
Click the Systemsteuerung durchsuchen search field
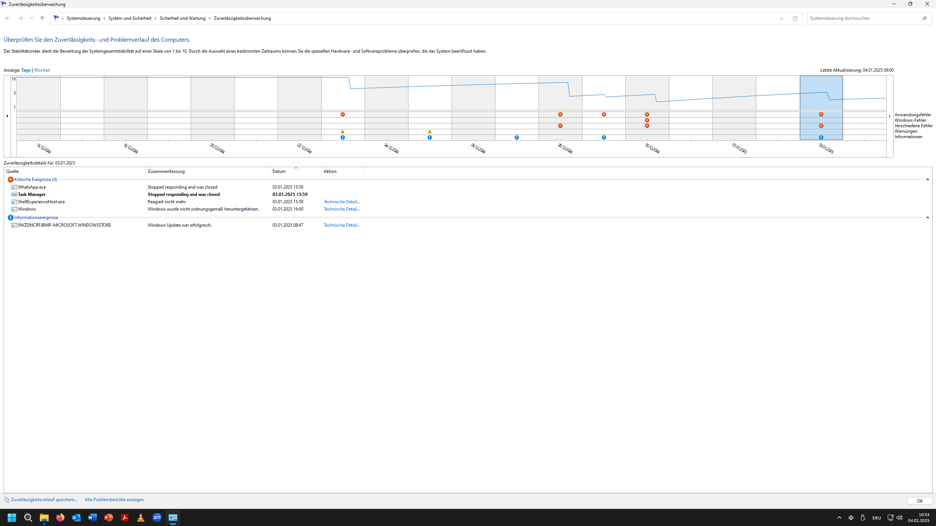[x=863, y=18]
